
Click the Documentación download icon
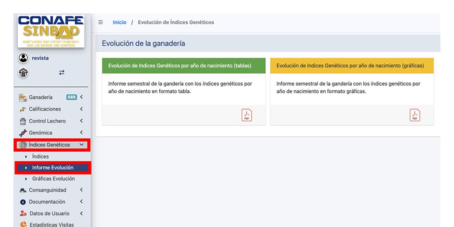click(23, 202)
